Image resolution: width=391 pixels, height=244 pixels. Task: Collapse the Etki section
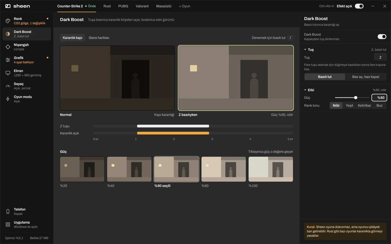tap(309, 90)
